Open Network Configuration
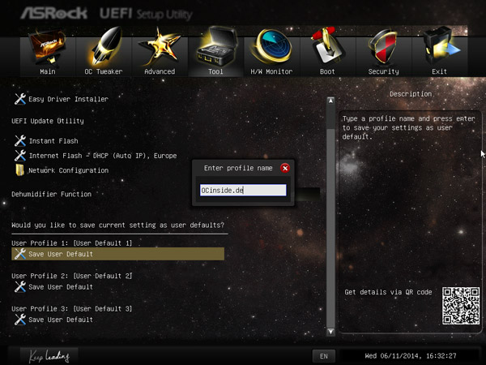 (69, 170)
